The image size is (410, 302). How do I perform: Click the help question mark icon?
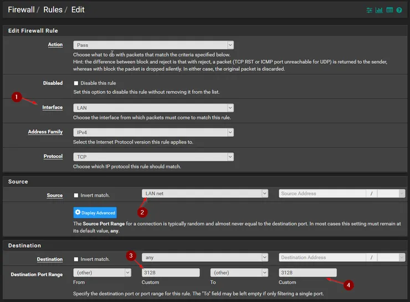(x=399, y=10)
